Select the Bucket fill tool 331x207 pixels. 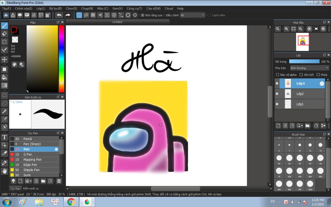pos(5,77)
